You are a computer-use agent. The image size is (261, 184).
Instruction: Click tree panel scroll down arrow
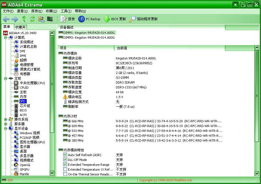[x=52, y=173]
